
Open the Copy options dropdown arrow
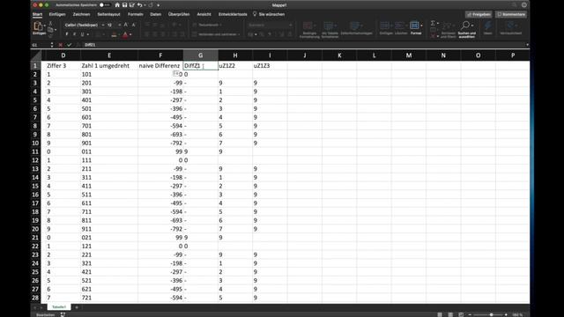56,30
